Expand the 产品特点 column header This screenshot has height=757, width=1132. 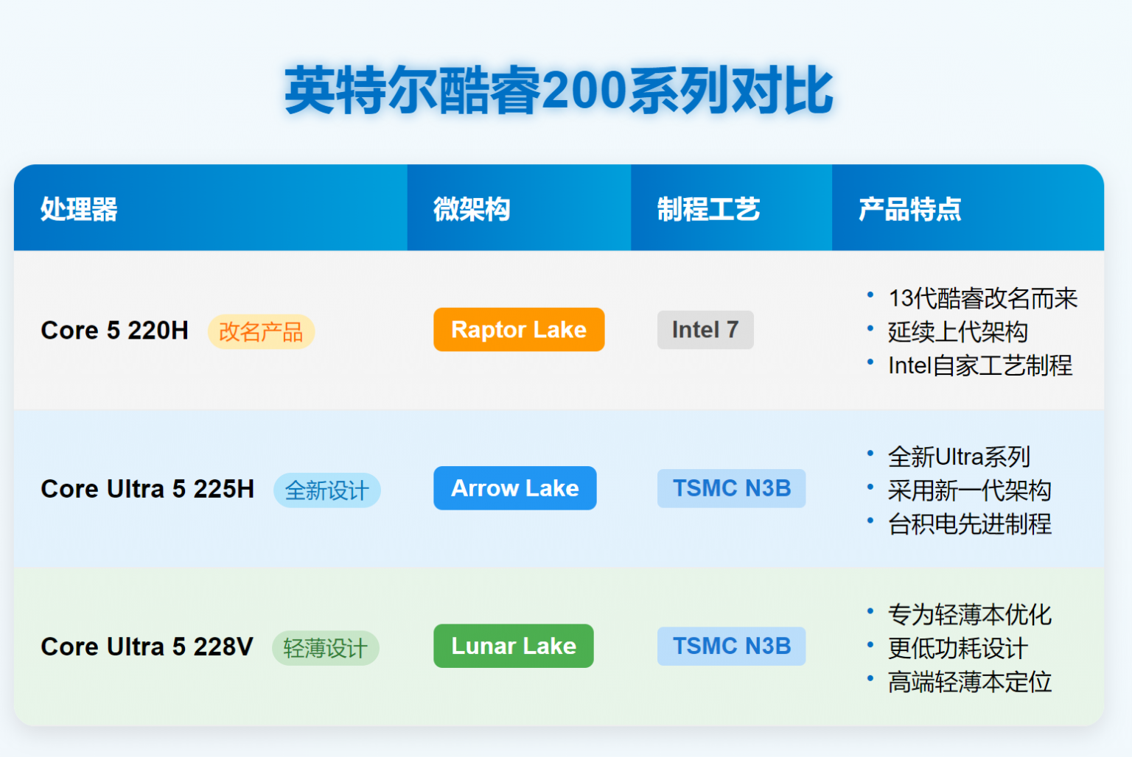pyautogui.click(x=910, y=209)
